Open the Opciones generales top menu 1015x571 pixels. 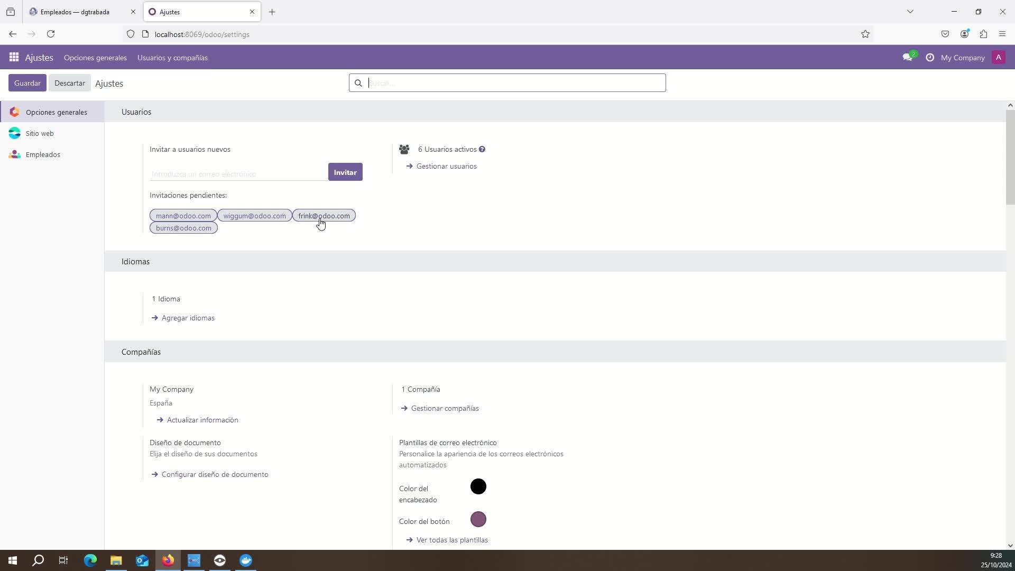click(x=95, y=58)
